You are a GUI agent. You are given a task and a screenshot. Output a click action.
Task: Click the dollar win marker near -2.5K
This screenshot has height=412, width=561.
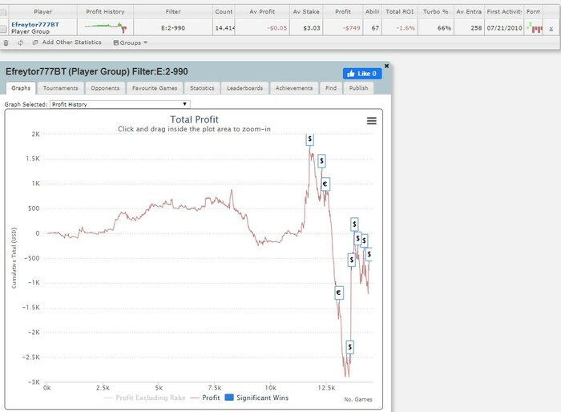350,346
